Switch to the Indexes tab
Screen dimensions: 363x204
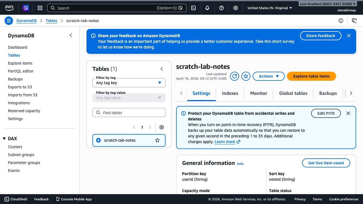(x=230, y=93)
